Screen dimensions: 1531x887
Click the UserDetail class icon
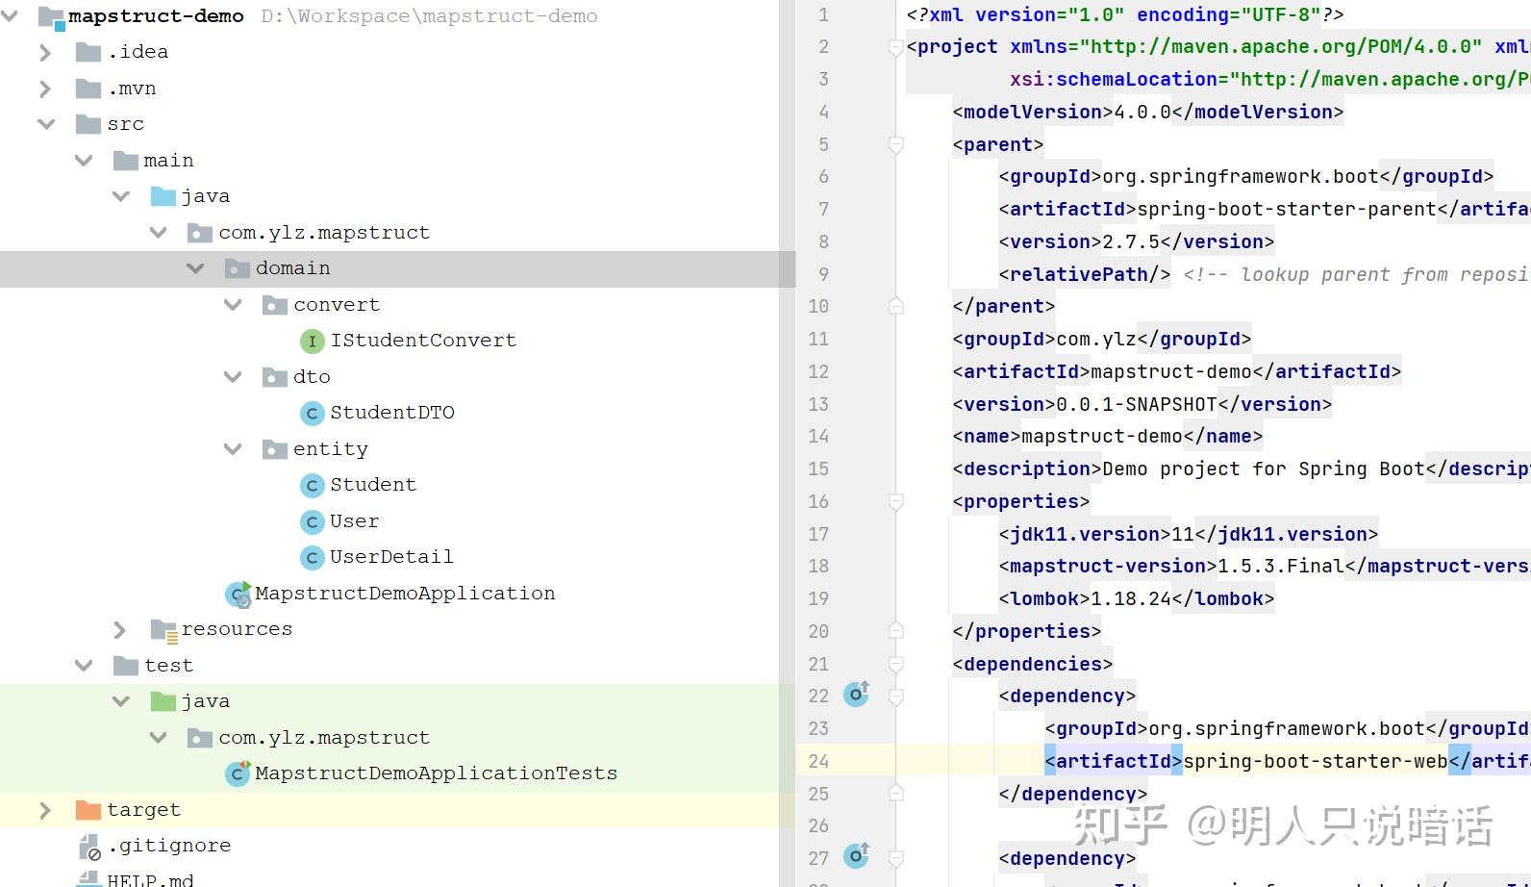(x=312, y=557)
